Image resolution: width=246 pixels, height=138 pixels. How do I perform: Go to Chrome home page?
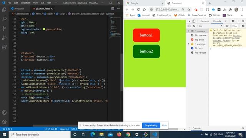(144, 10)
